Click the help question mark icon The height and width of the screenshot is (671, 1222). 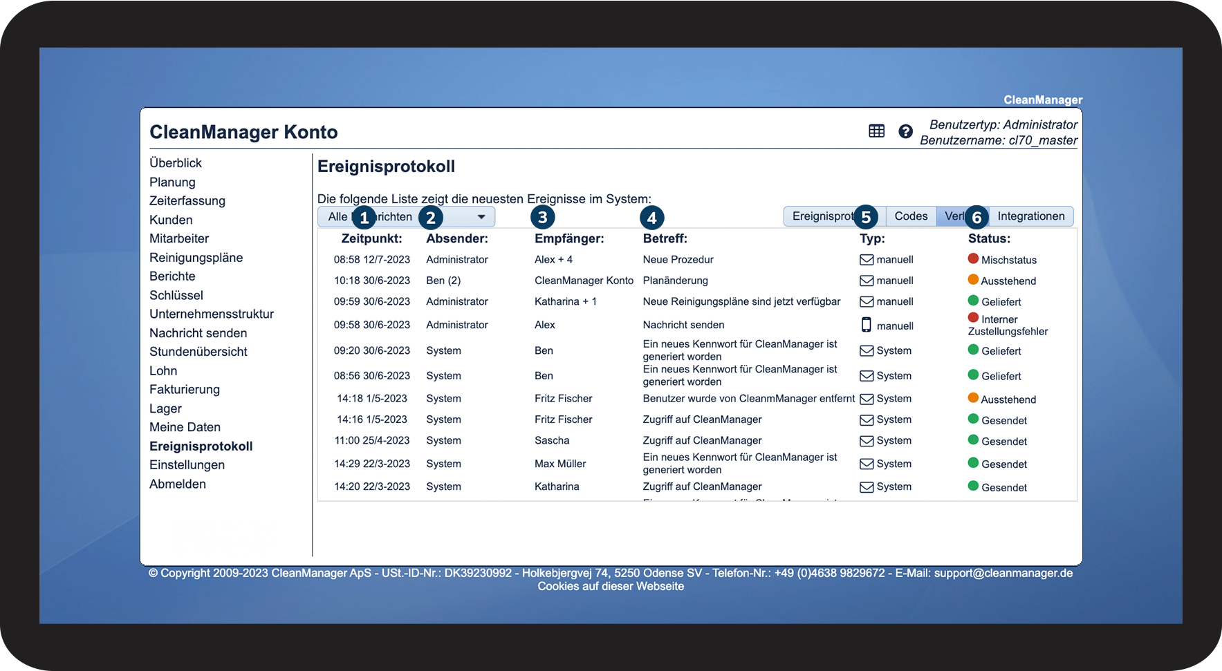(905, 131)
